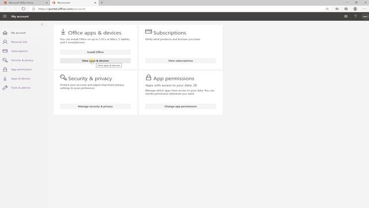Click the Security & privacy card heading
Viewport: 369px width, 208px height.
(90, 79)
